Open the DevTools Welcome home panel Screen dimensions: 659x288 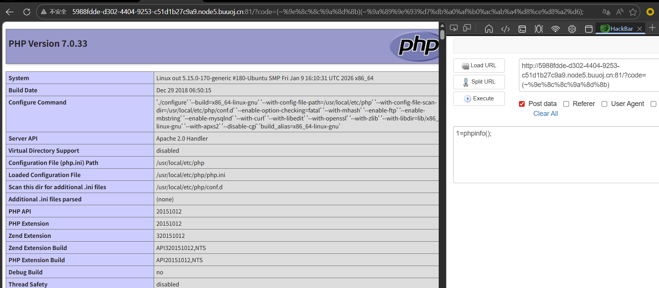[x=489, y=29]
